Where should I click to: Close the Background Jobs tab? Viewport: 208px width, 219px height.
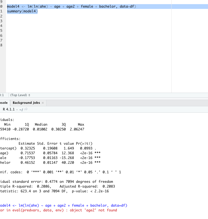click(x=43, y=103)
